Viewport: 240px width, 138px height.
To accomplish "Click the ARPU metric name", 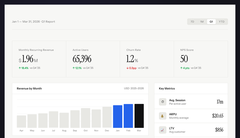I will point(173,114).
